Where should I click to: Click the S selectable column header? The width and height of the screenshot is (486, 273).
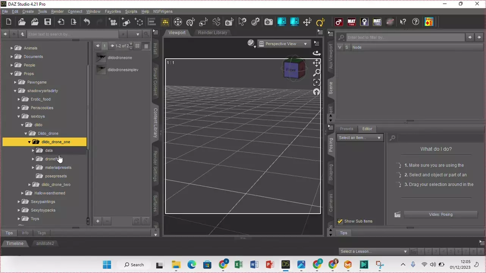[x=346, y=47]
